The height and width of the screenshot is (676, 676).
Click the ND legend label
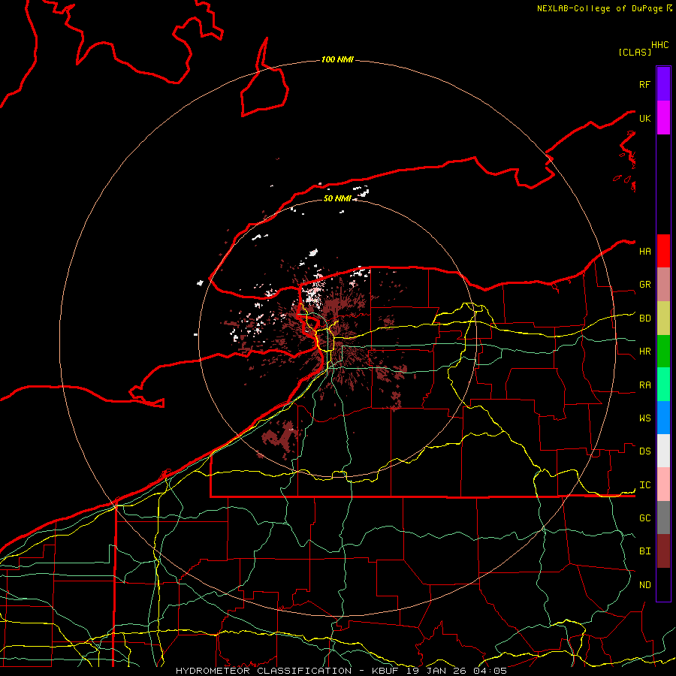(x=644, y=584)
